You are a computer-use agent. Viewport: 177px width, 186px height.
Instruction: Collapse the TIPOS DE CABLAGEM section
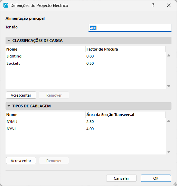tap(9, 106)
